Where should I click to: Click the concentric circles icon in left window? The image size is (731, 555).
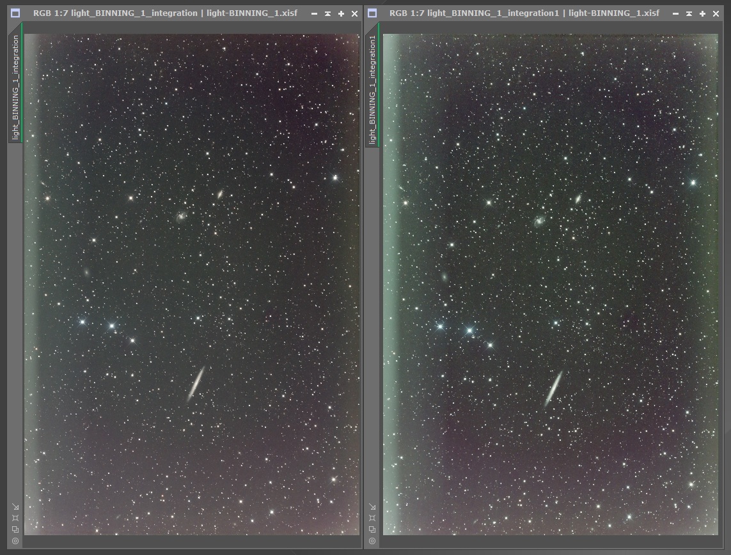pos(15,541)
